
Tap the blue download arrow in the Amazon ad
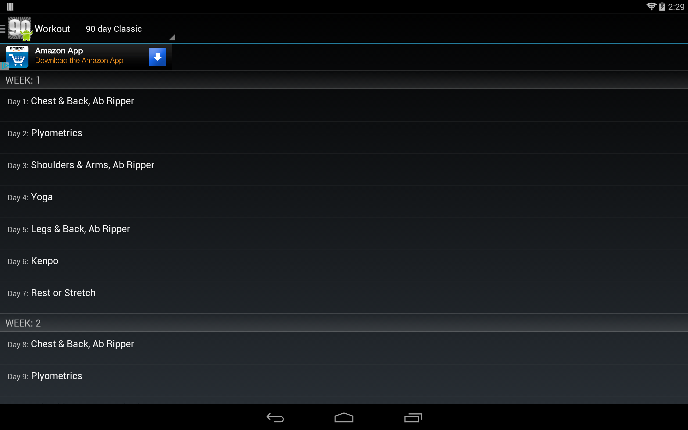pos(157,57)
